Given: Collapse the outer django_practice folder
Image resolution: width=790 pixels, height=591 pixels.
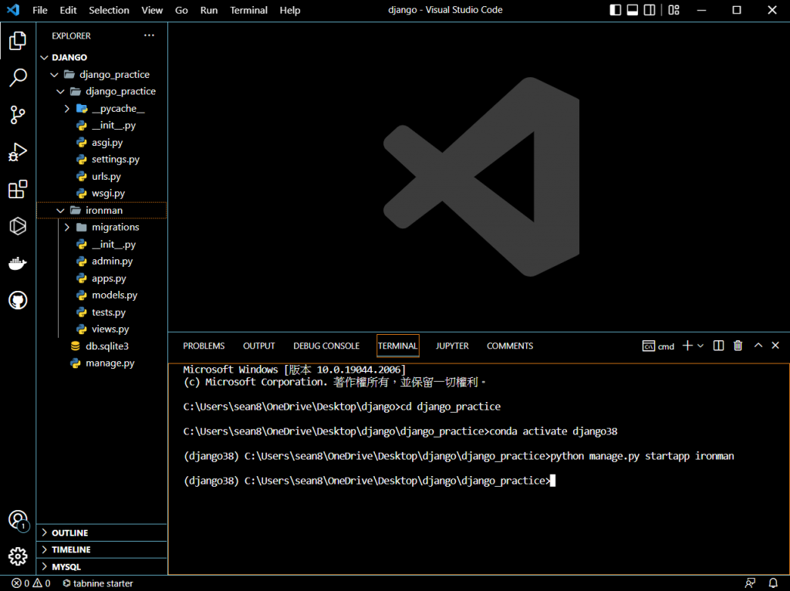Looking at the screenshot, I should tap(55, 75).
